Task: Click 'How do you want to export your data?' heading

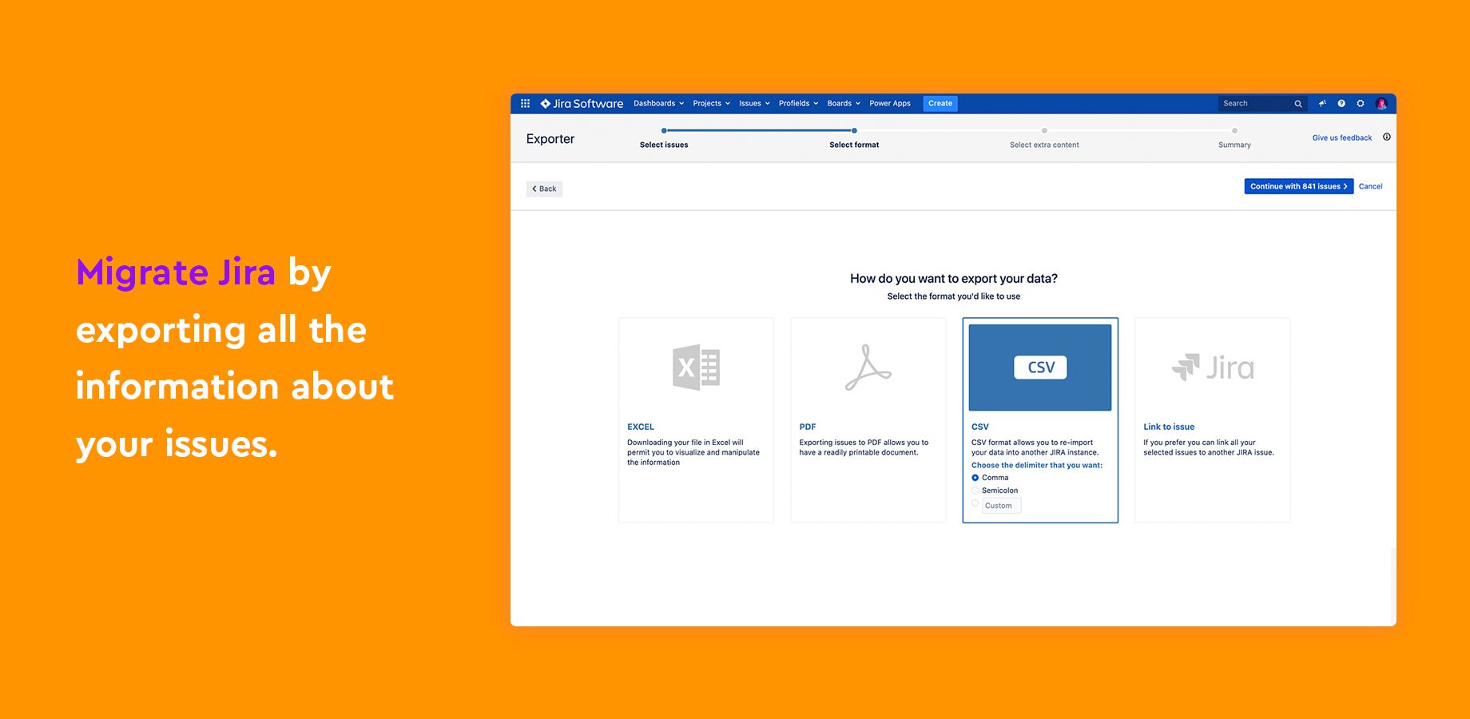Action: coord(954,279)
